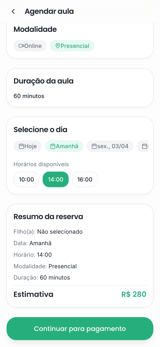The width and height of the screenshot is (160, 347).
Task: Select the Presencial modality label
Action: [75, 46]
